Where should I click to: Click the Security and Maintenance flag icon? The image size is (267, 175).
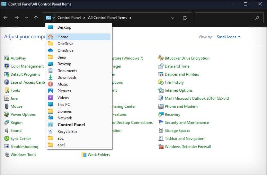point(161,122)
